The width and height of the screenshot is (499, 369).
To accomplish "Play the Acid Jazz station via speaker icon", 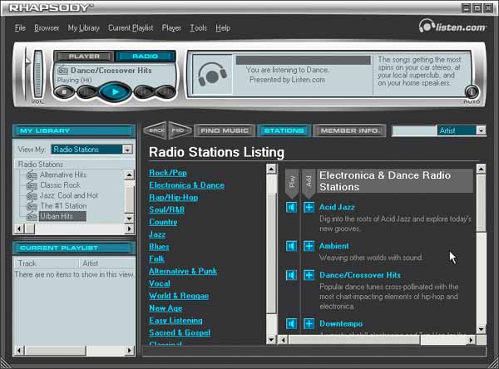I will pyautogui.click(x=292, y=207).
